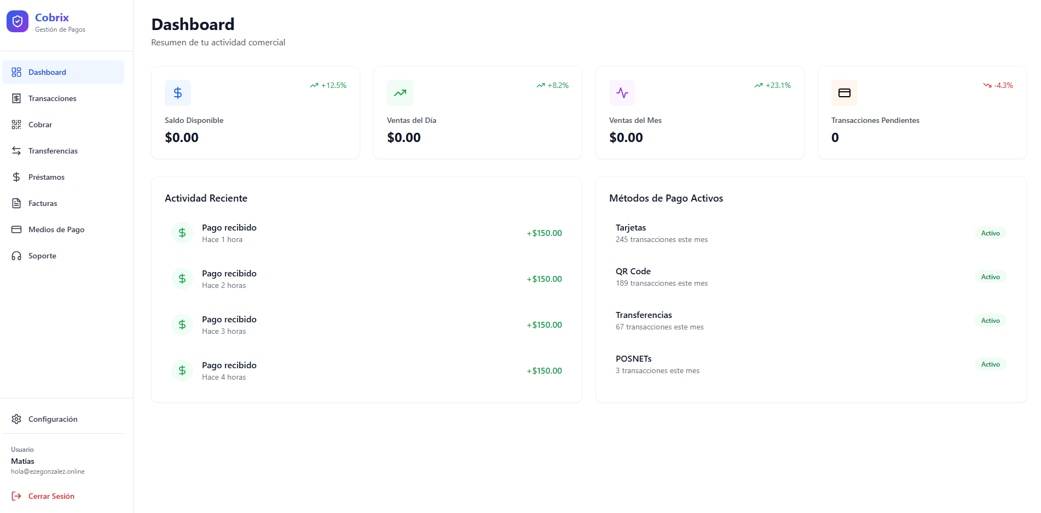
Task: Open the Transacciones menu item
Action: tap(53, 98)
